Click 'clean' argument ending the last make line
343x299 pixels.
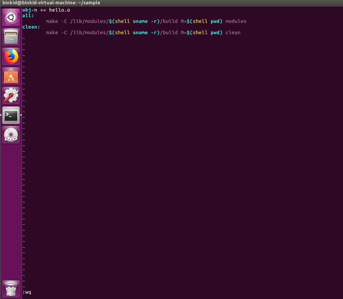233,33
